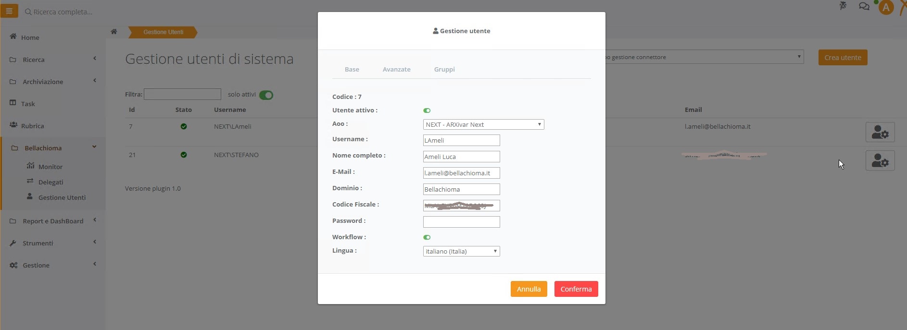
Task: Expand the Ricerca menu chevron
Action: pyautogui.click(x=95, y=59)
